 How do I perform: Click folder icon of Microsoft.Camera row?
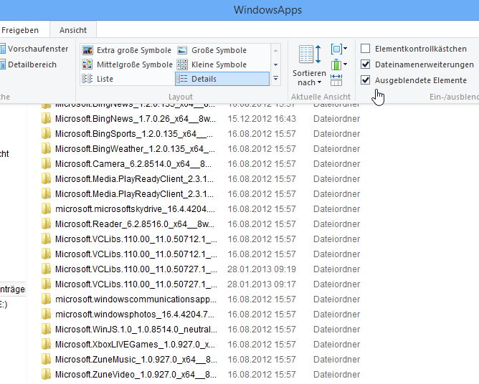pyautogui.click(x=46, y=164)
